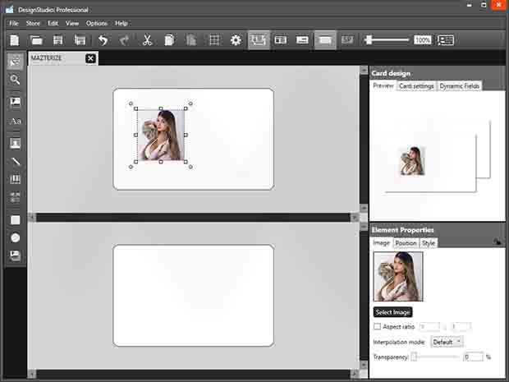Click the image thumbnail in Element Properties
Image resolution: width=509 pixels, height=382 pixels.
pos(398,276)
